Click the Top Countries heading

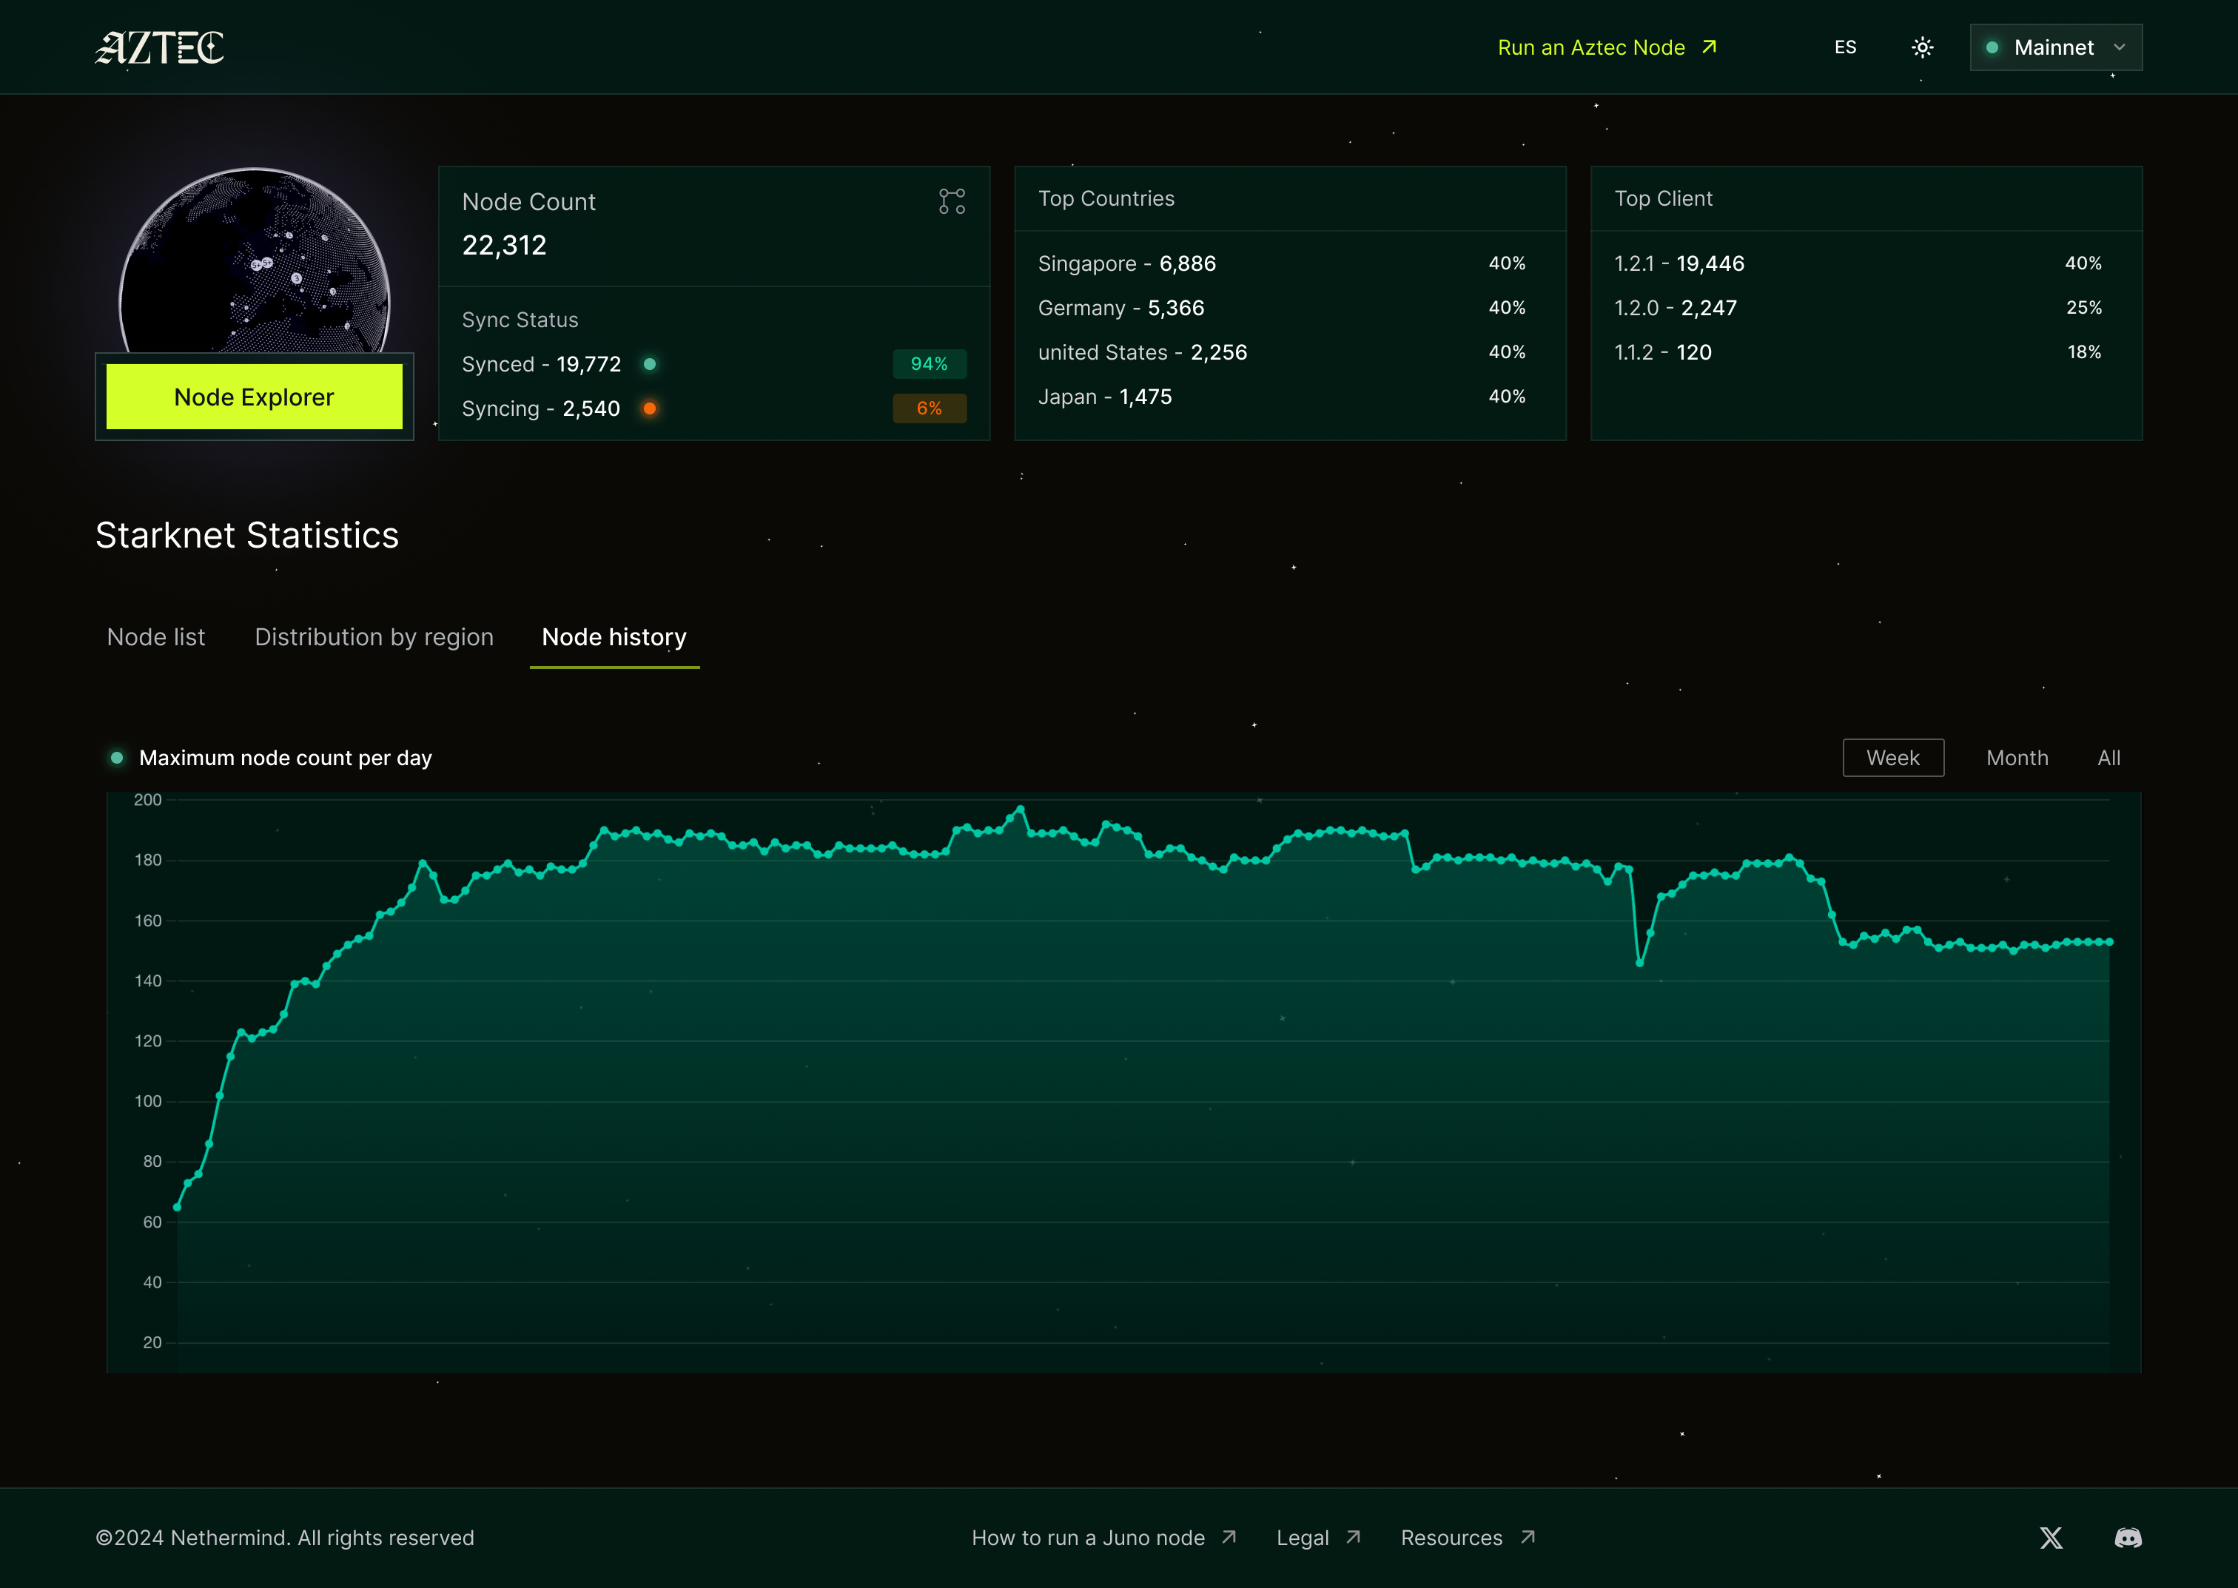click(x=1106, y=198)
